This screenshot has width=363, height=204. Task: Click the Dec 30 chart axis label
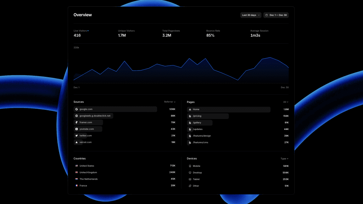(285, 87)
